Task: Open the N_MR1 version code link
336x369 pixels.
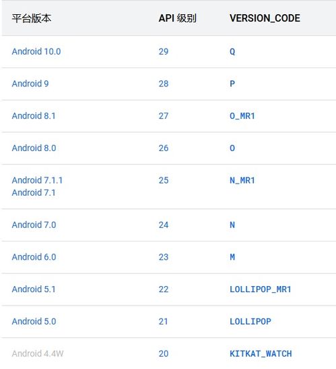Action: (x=242, y=181)
